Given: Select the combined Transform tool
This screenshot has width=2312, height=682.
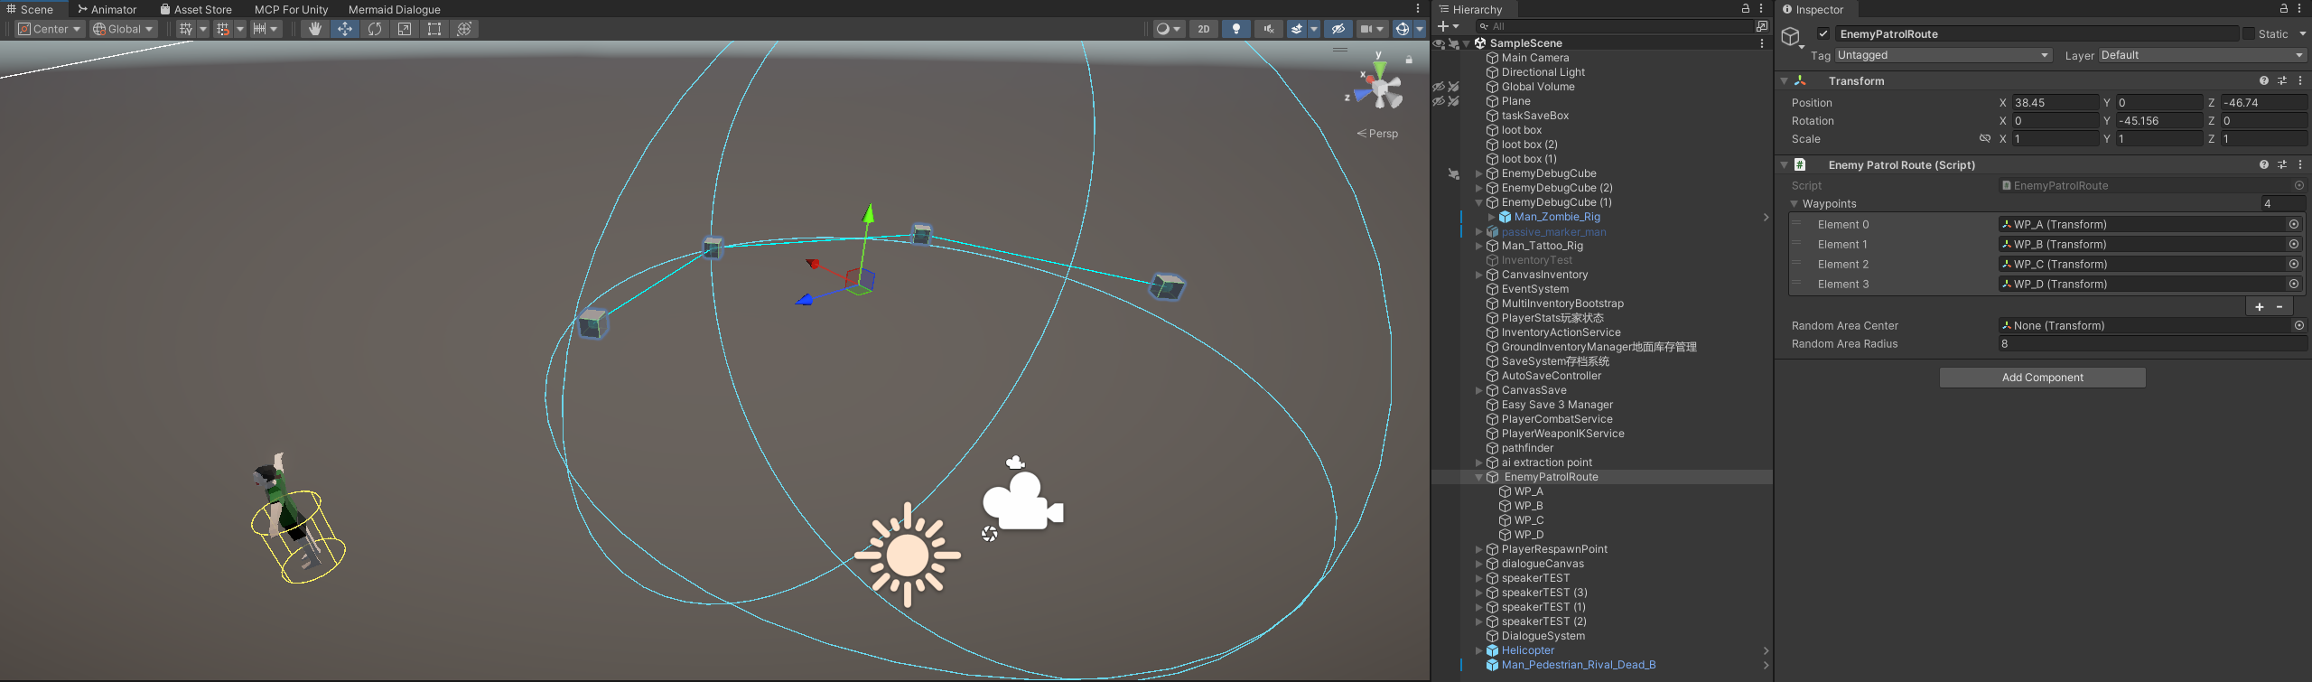Looking at the screenshot, I should point(464,29).
